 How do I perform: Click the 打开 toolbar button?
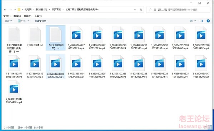[22, 21]
